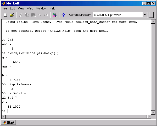Click the vertical scrollbar down arrow
The image size is (157, 126).
pyautogui.click(x=153, y=112)
